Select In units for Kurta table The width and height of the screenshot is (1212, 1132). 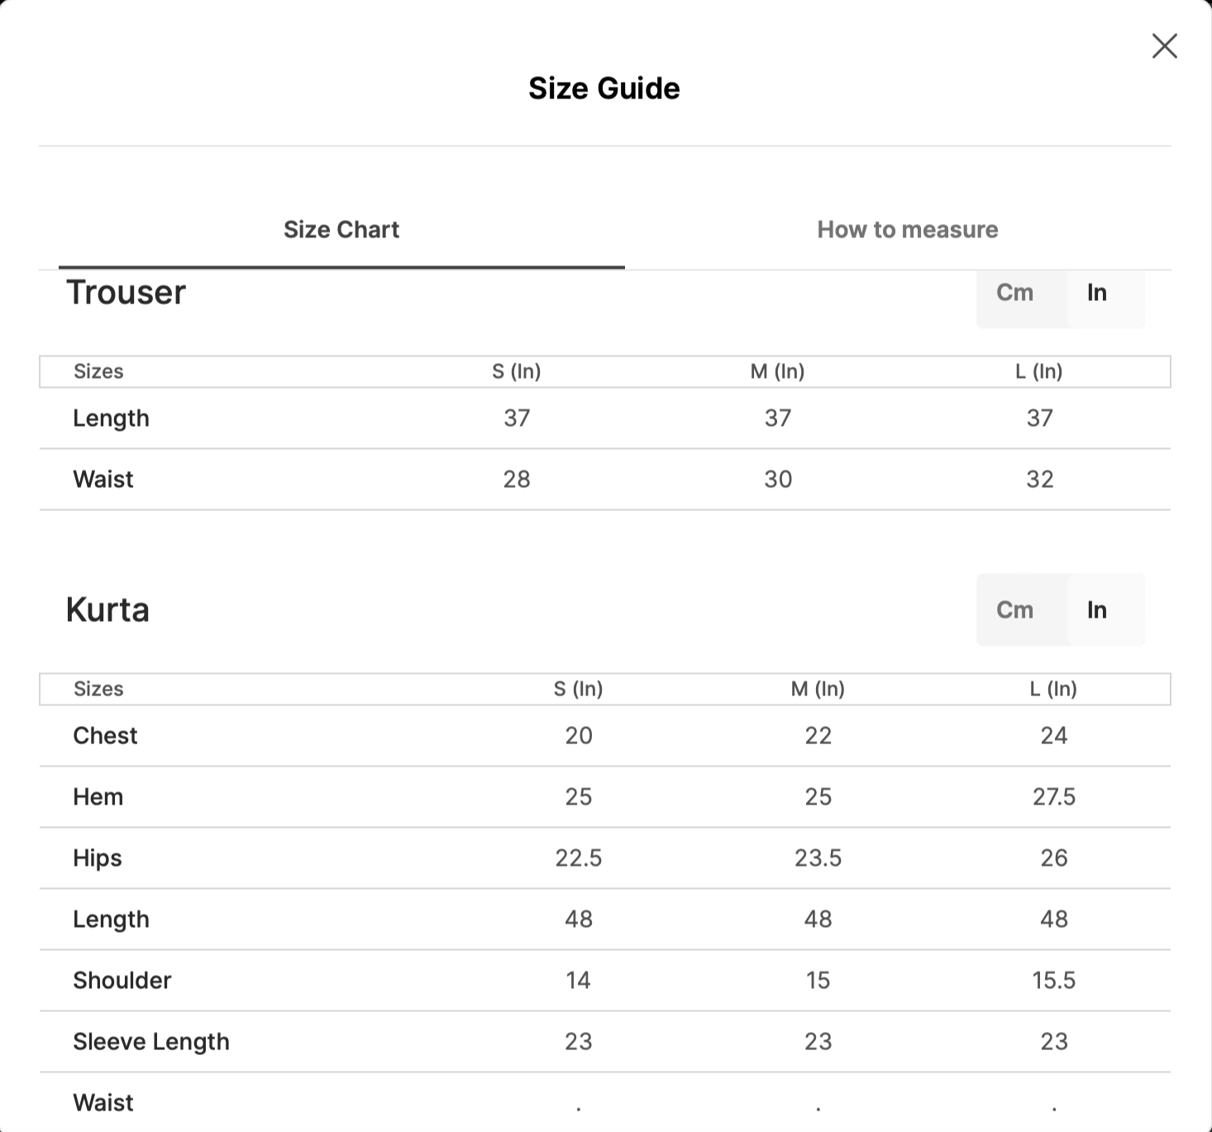pos(1096,610)
